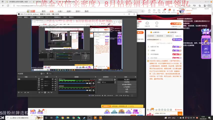Open Douyu 开播 broadcast icon

(159, 11)
